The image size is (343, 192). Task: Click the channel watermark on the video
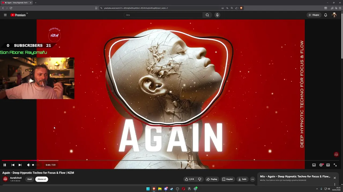click(336, 154)
